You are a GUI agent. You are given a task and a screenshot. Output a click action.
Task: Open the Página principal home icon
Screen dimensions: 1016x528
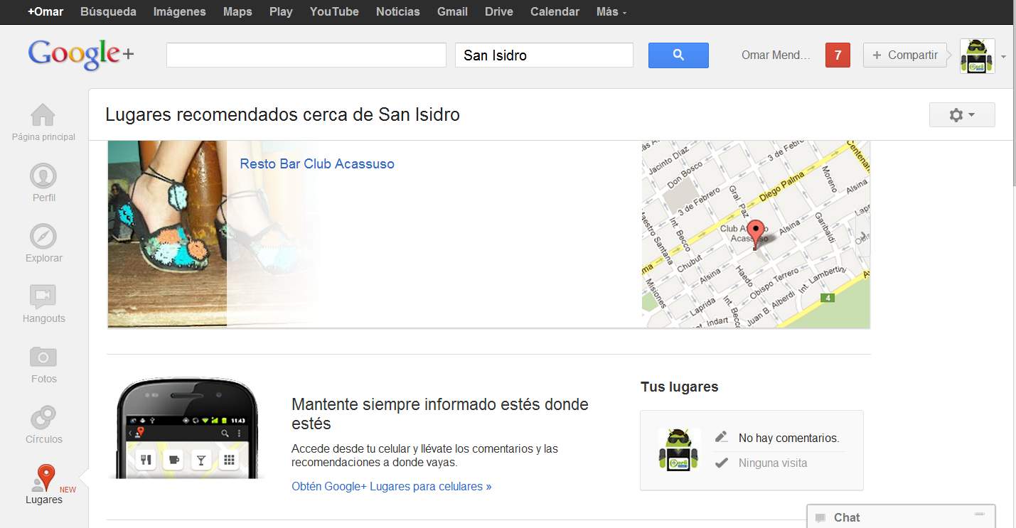[x=43, y=115]
